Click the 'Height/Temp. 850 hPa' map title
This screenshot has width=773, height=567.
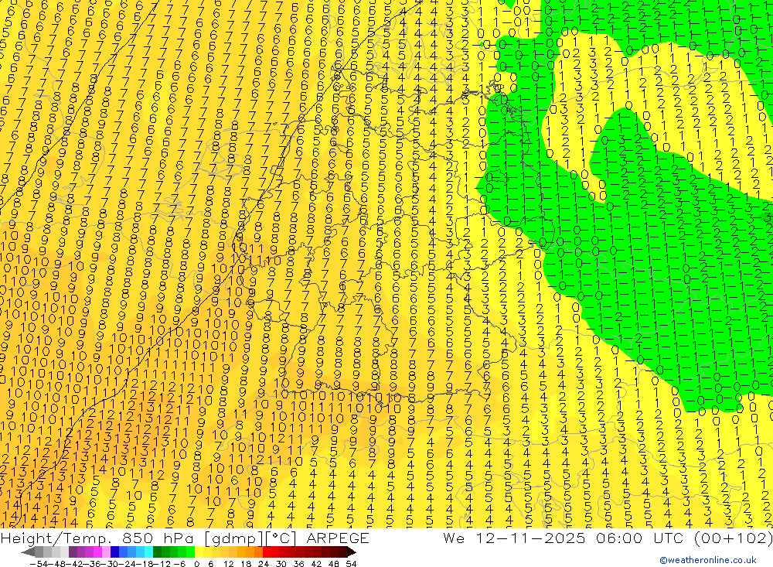(x=96, y=538)
